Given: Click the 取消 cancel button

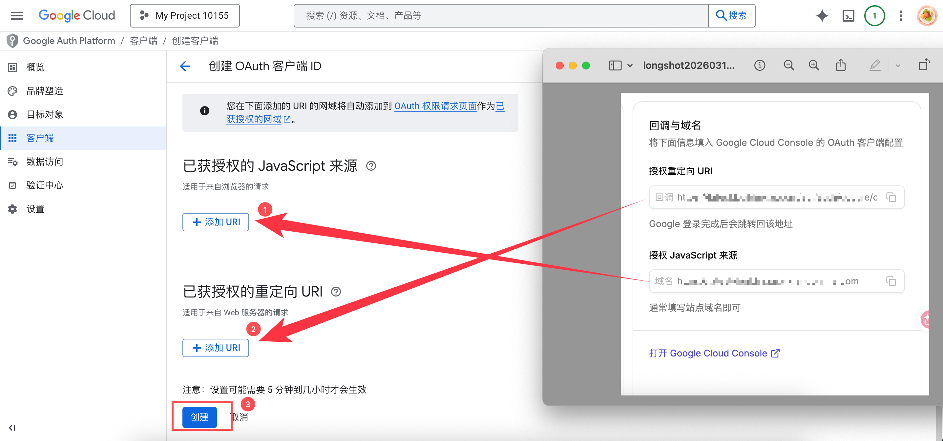Looking at the screenshot, I should click(240, 417).
